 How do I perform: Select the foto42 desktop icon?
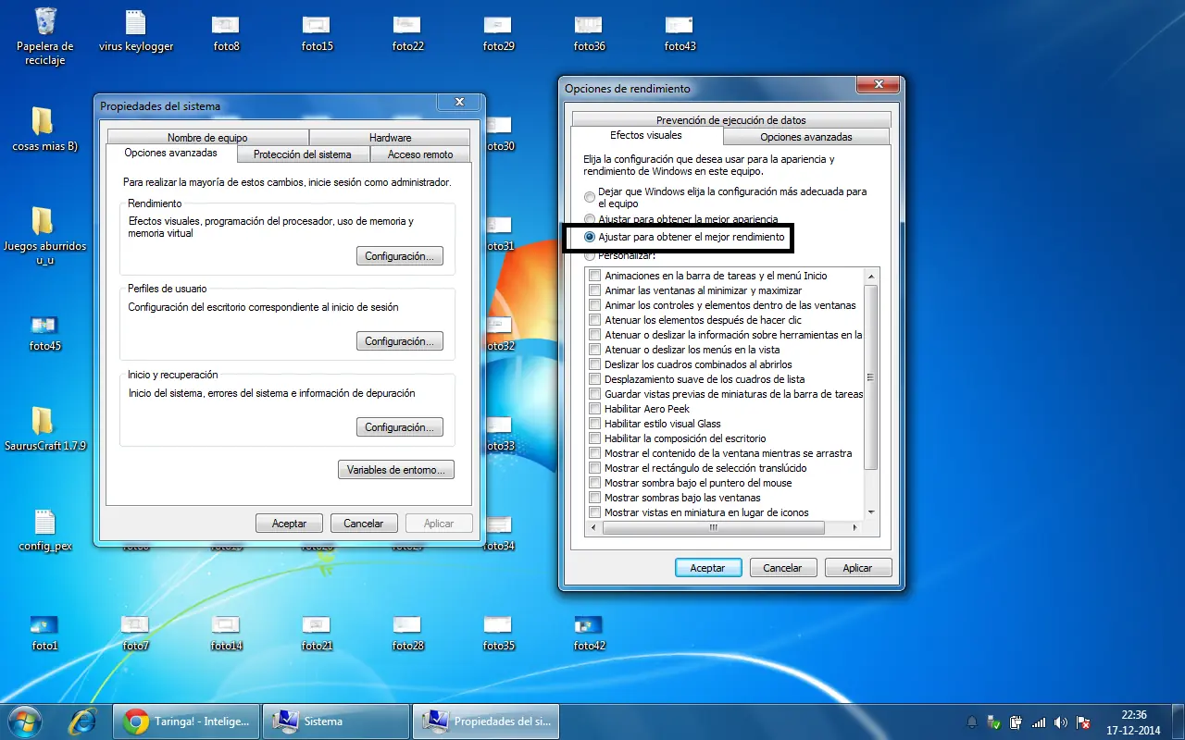[589, 633]
